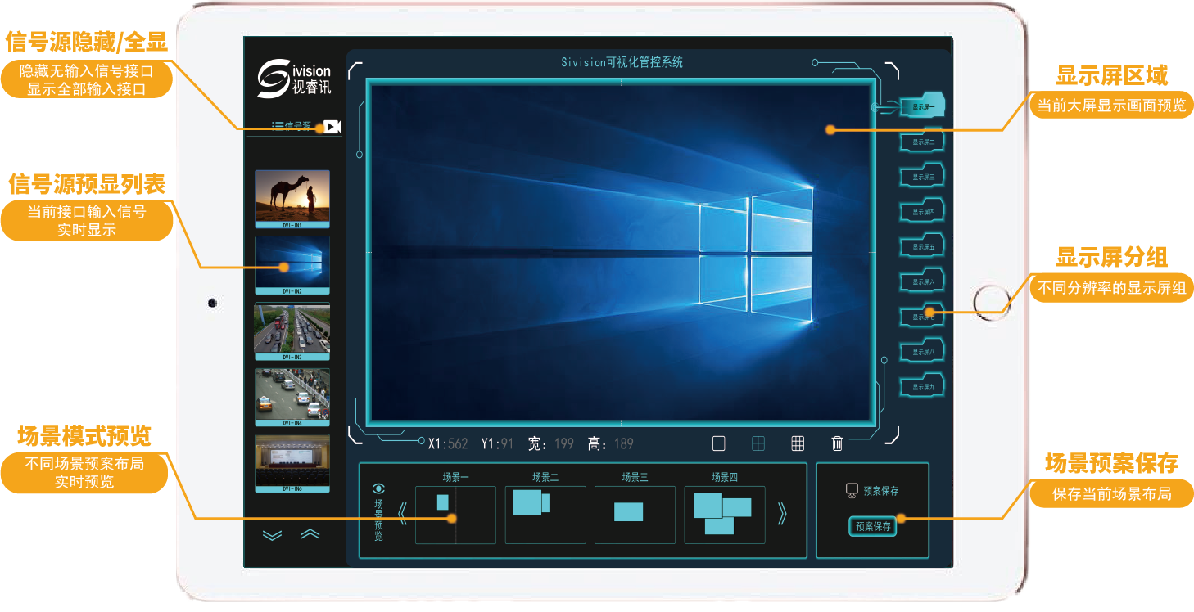The image size is (1194, 612).
Task: Select the DVI-IN2 Windows desktop thumbnail
Action: (292, 265)
